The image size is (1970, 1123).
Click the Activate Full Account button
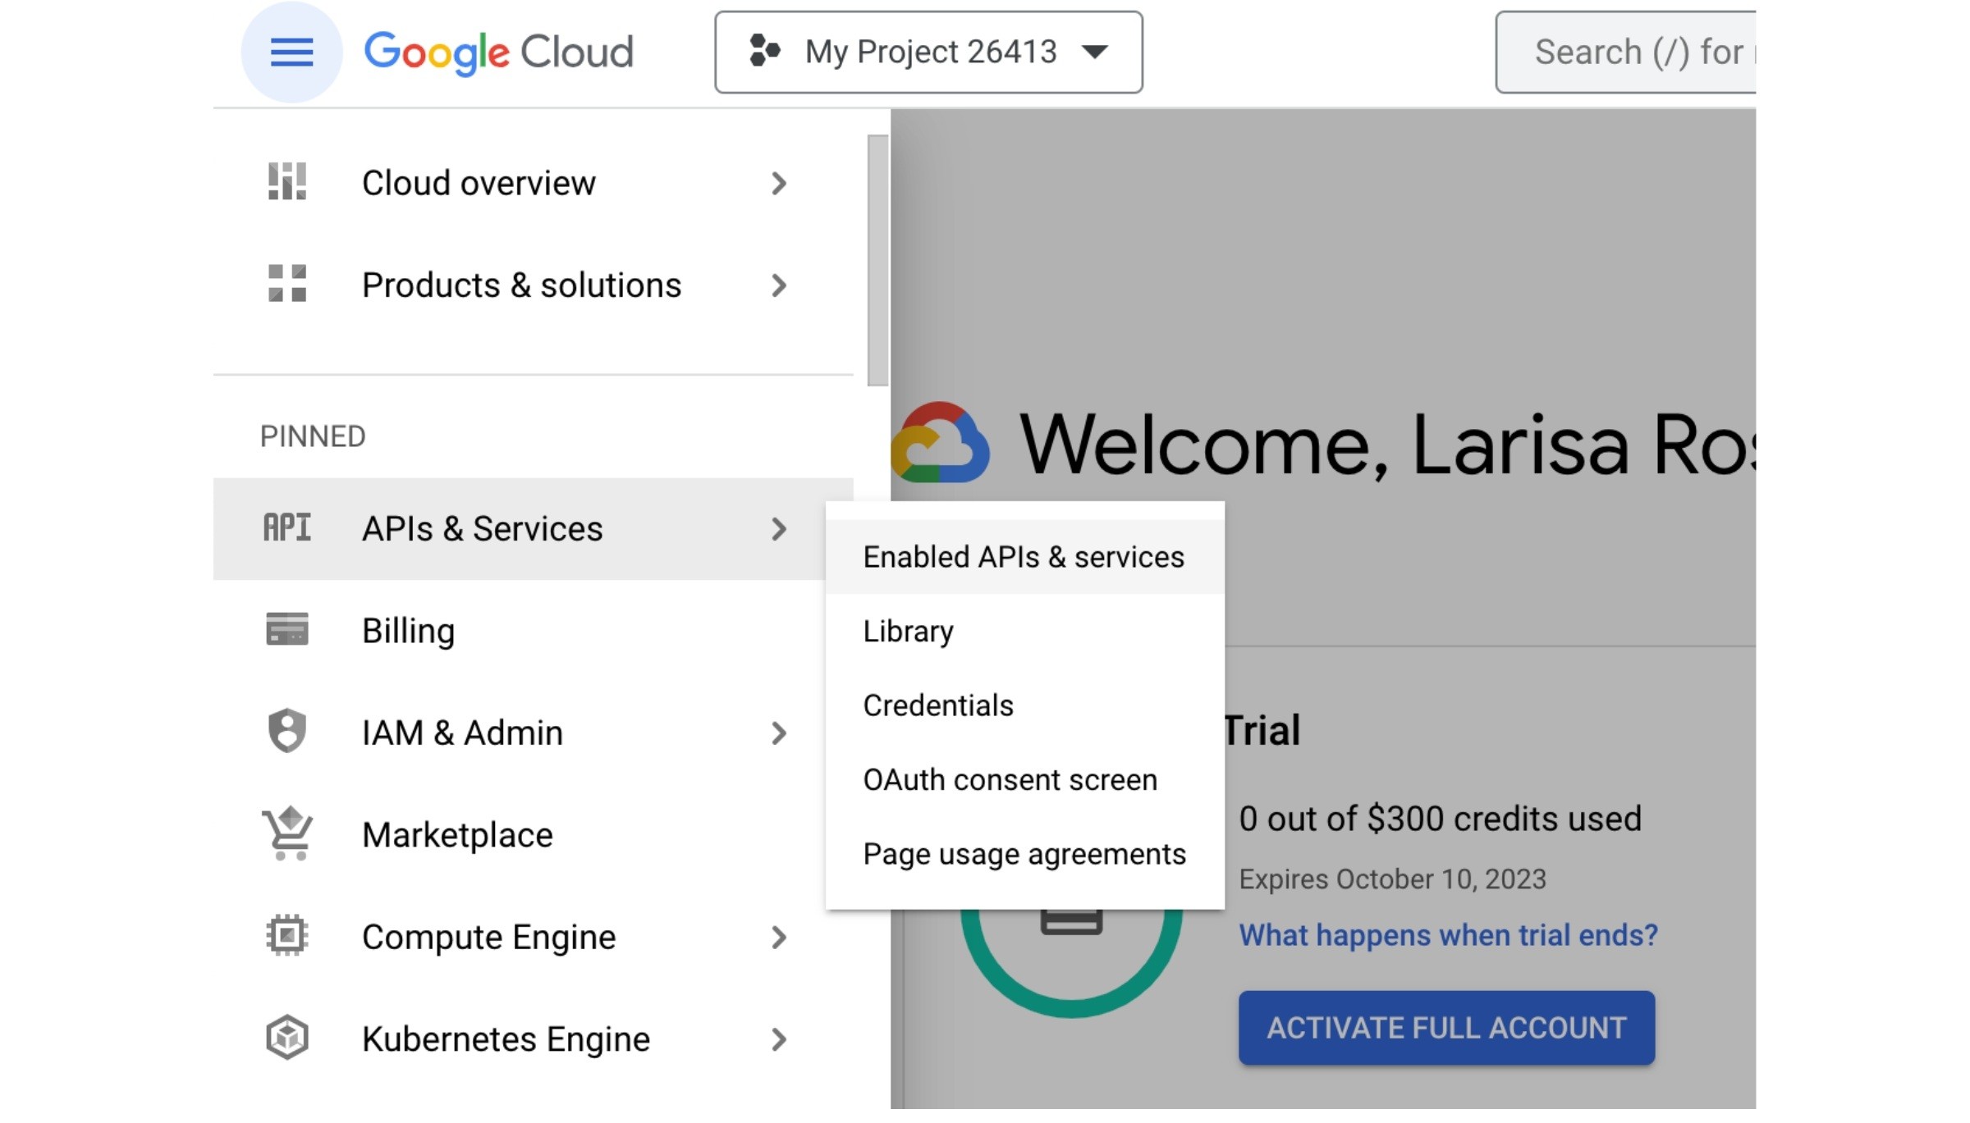click(x=1446, y=1028)
